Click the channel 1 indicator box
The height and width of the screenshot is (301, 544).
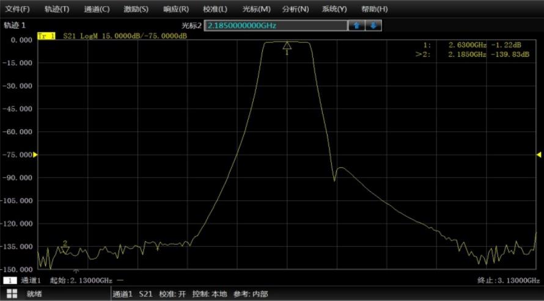pyautogui.click(x=10, y=280)
